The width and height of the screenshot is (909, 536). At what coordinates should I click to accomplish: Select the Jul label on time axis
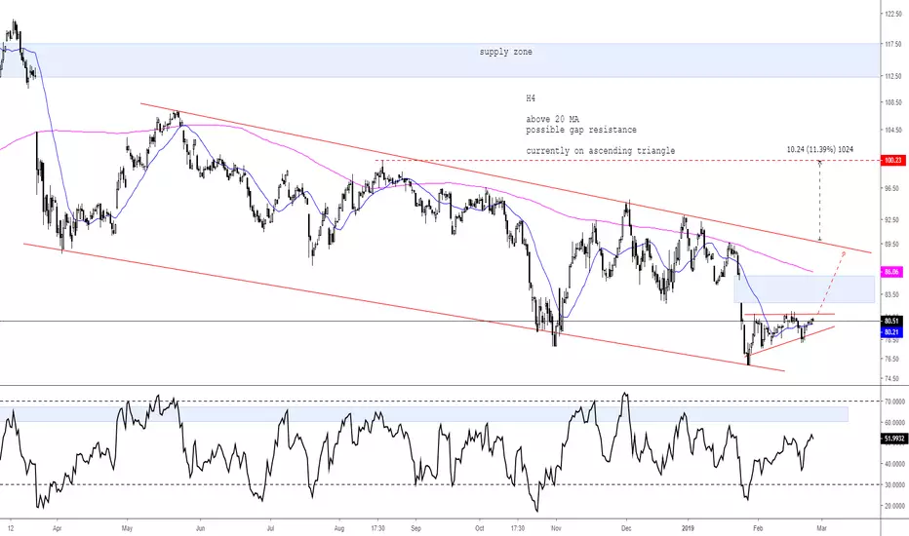pyautogui.click(x=270, y=528)
